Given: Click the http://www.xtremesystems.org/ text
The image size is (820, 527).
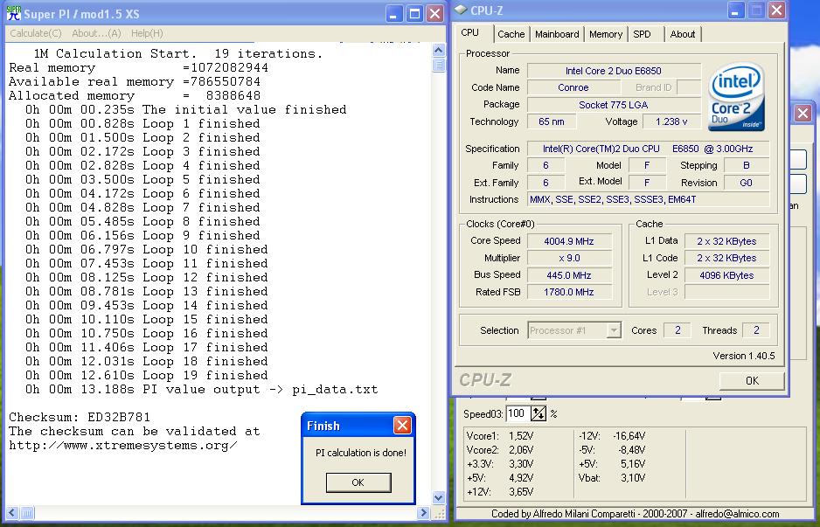Looking at the screenshot, I should (123, 446).
